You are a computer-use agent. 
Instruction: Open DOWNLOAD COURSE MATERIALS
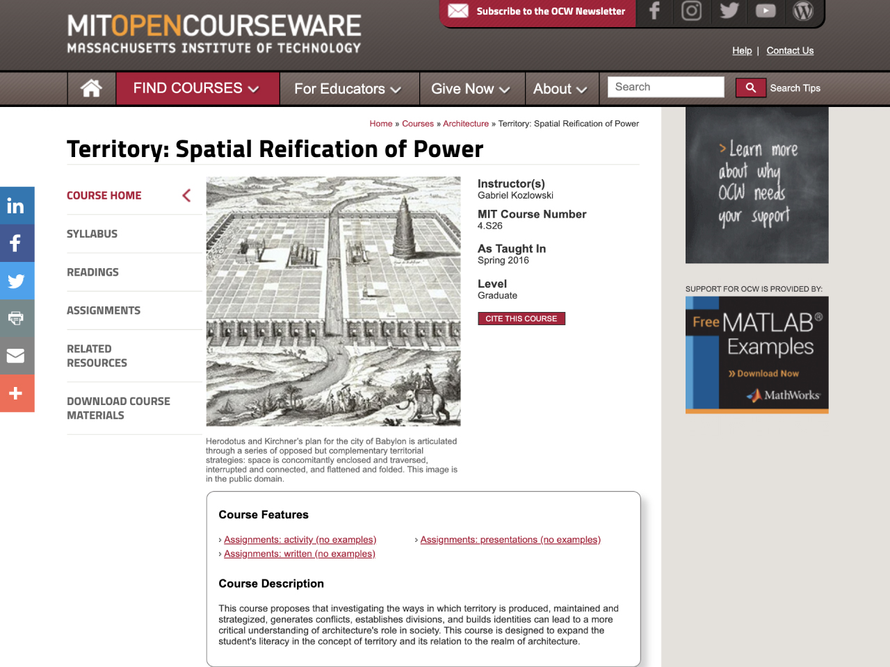(119, 408)
